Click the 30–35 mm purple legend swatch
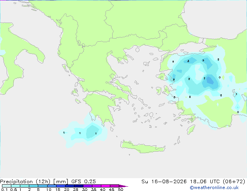247x191 pixels. [x=87, y=186]
